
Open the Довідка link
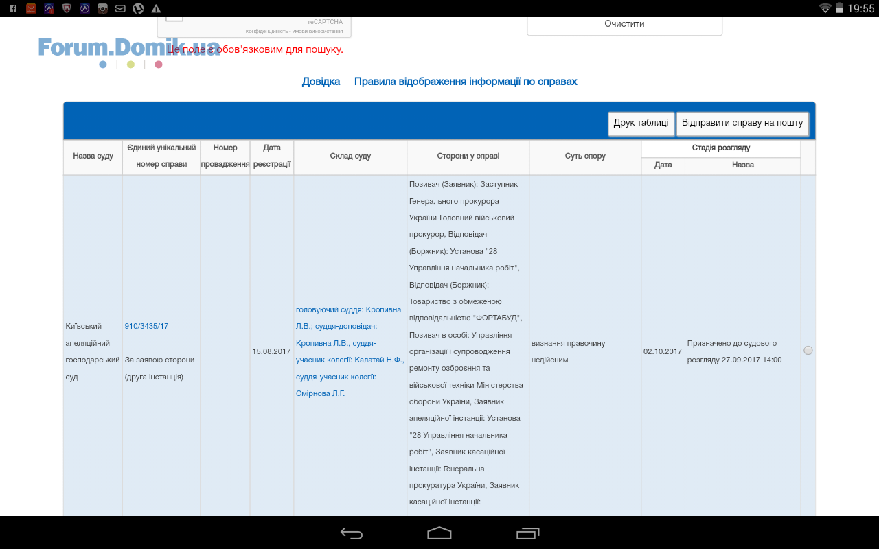[321, 82]
